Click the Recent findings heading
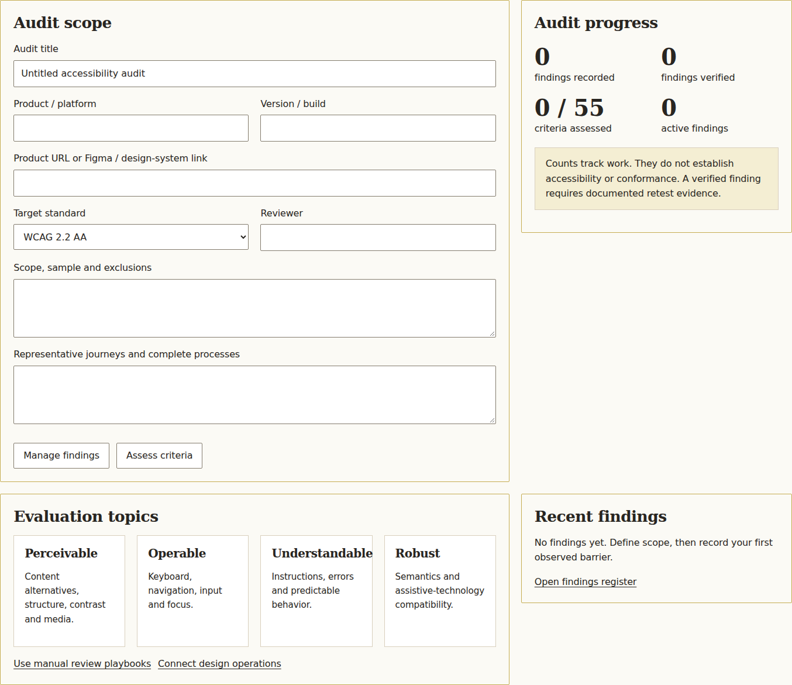Image resolution: width=792 pixels, height=685 pixels. coord(601,517)
